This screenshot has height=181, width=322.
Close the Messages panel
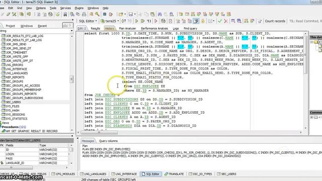point(77,138)
